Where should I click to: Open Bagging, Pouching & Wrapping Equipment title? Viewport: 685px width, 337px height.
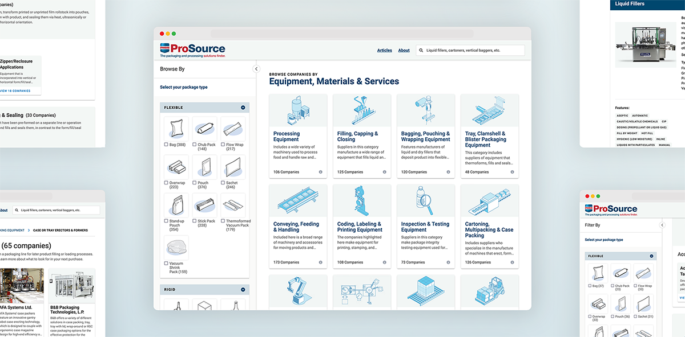pos(425,137)
